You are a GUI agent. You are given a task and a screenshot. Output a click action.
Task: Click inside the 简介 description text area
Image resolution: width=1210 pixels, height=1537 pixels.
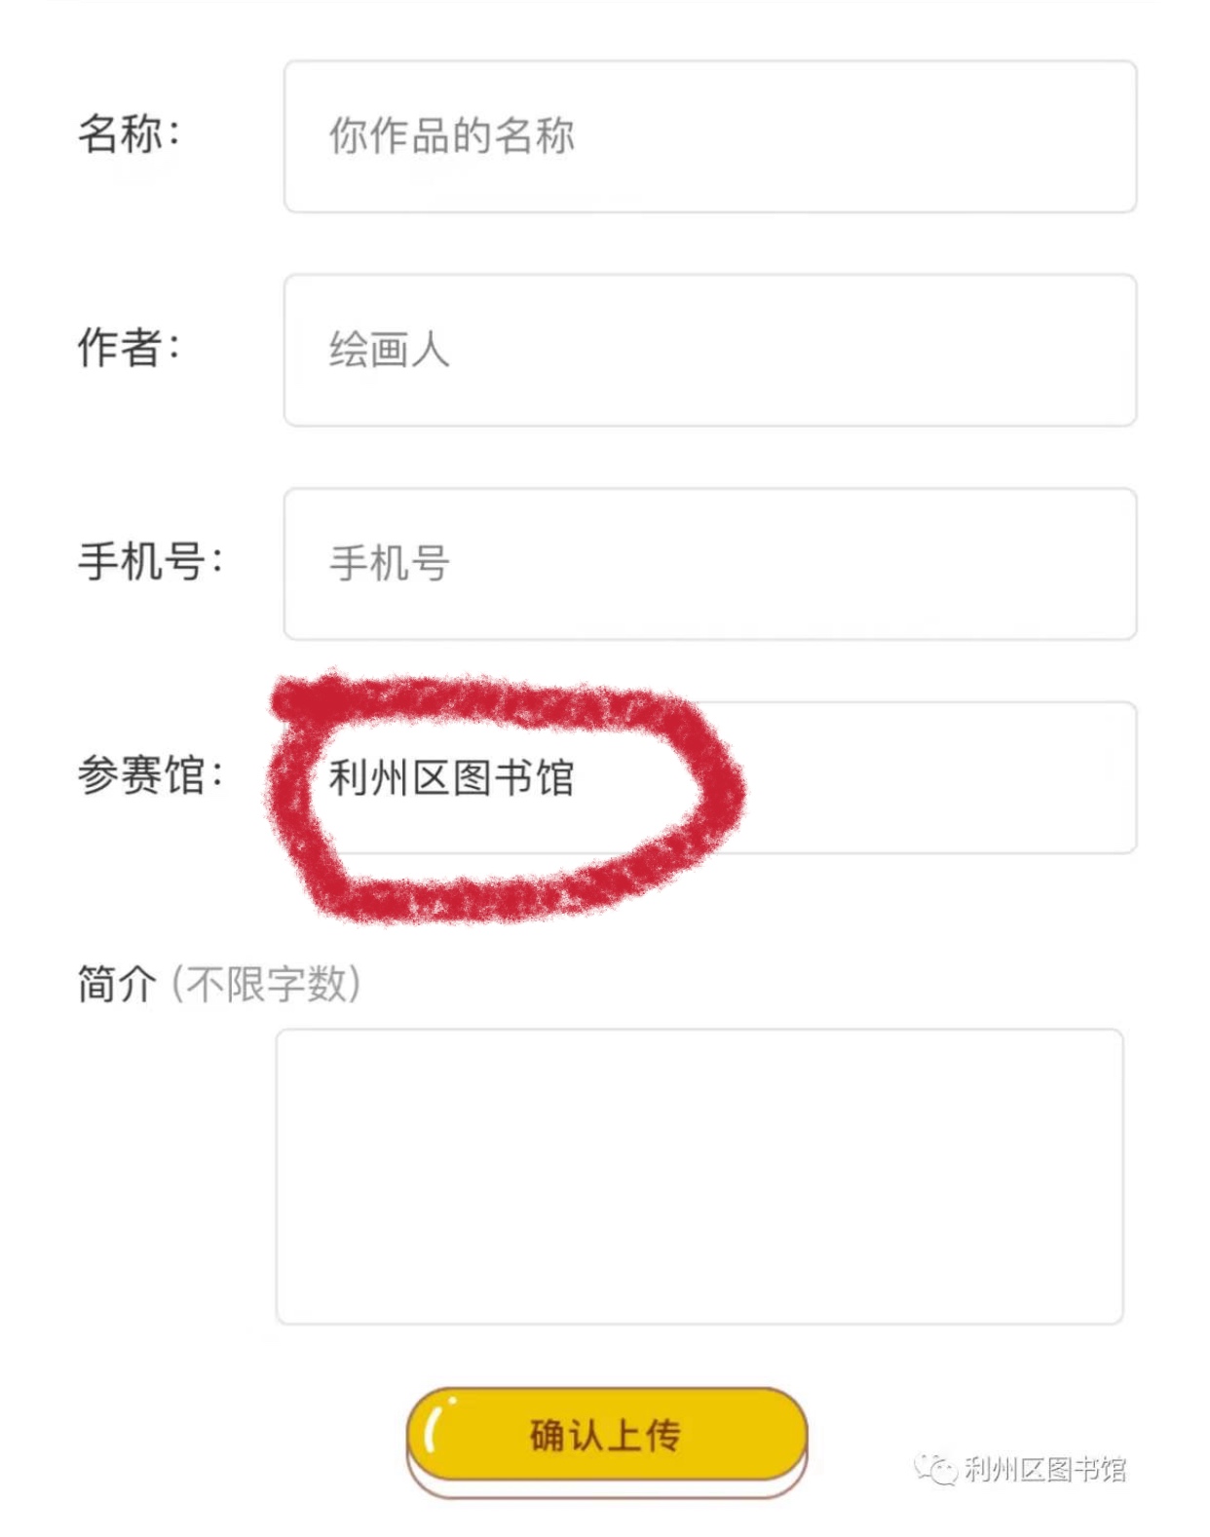tap(699, 1176)
